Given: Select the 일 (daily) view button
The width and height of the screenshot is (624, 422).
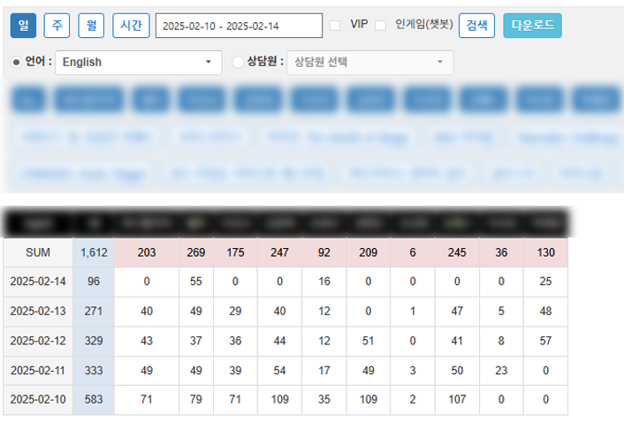Looking at the screenshot, I should pyautogui.click(x=23, y=26).
